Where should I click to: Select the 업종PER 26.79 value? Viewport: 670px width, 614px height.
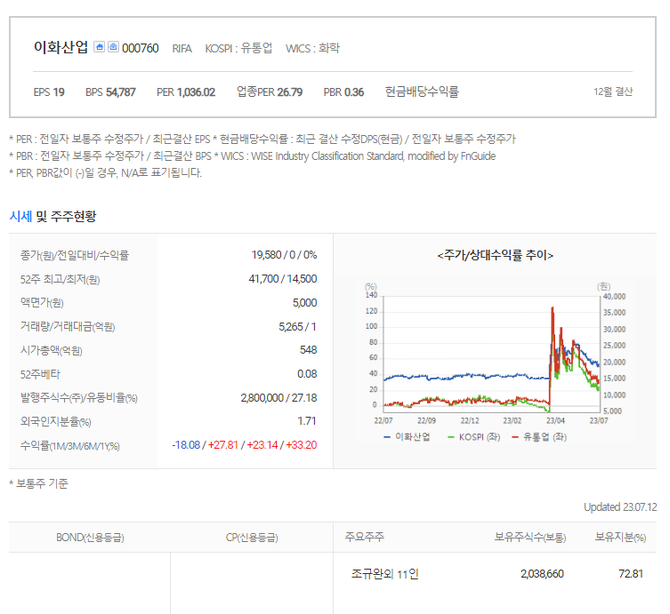(x=270, y=92)
